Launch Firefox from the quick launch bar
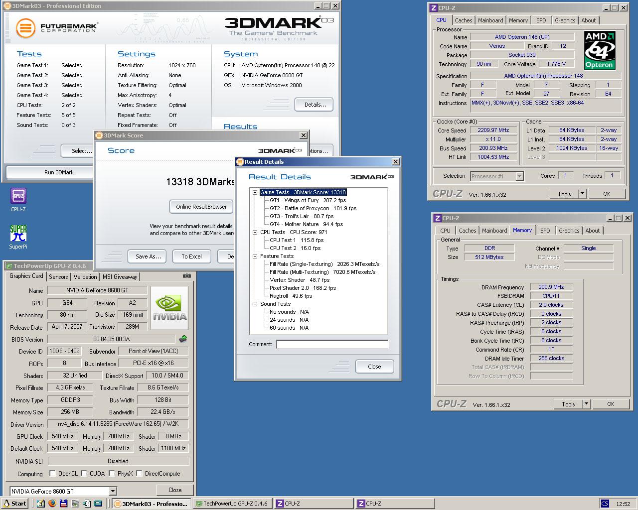638x510 pixels. (x=53, y=504)
